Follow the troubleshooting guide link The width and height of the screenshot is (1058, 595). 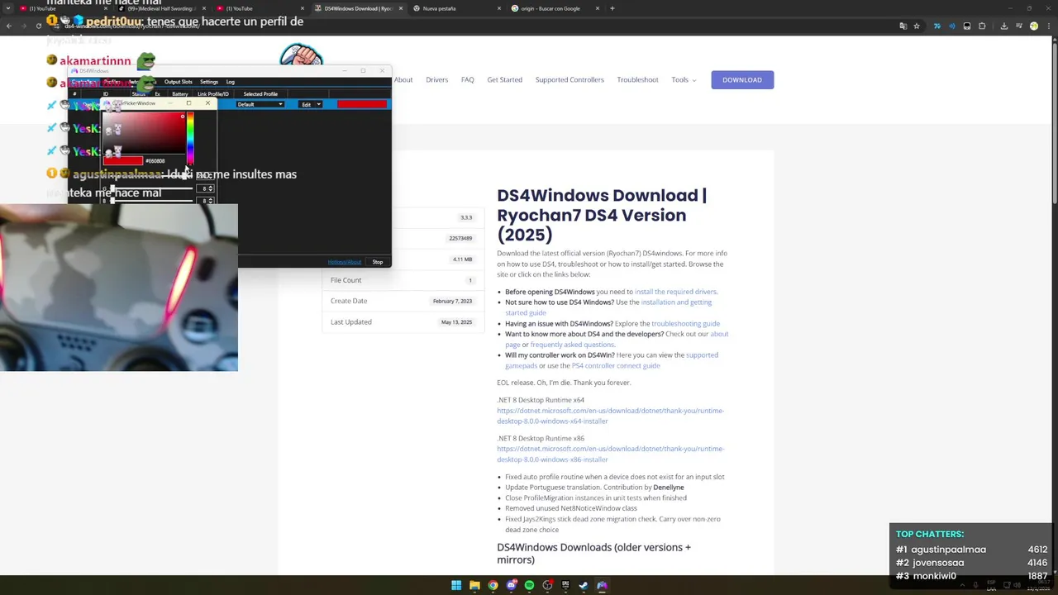[x=685, y=323]
